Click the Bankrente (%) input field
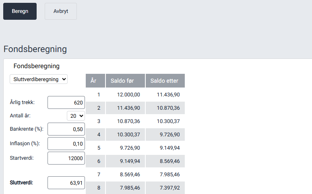 point(66,129)
